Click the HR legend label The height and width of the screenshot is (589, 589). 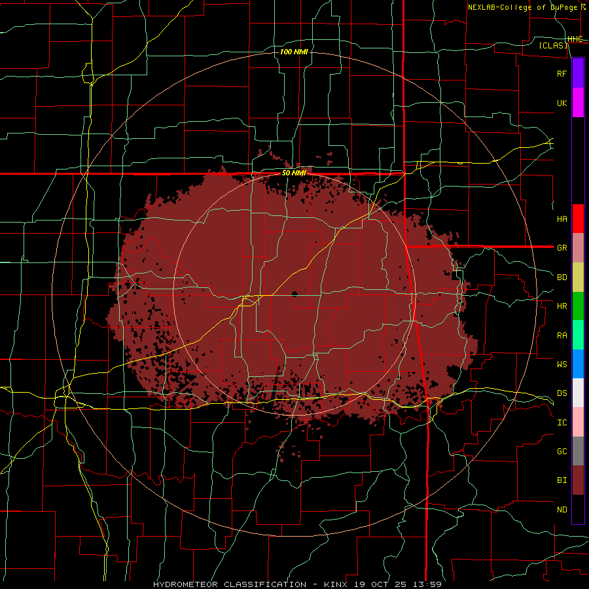pyautogui.click(x=562, y=306)
